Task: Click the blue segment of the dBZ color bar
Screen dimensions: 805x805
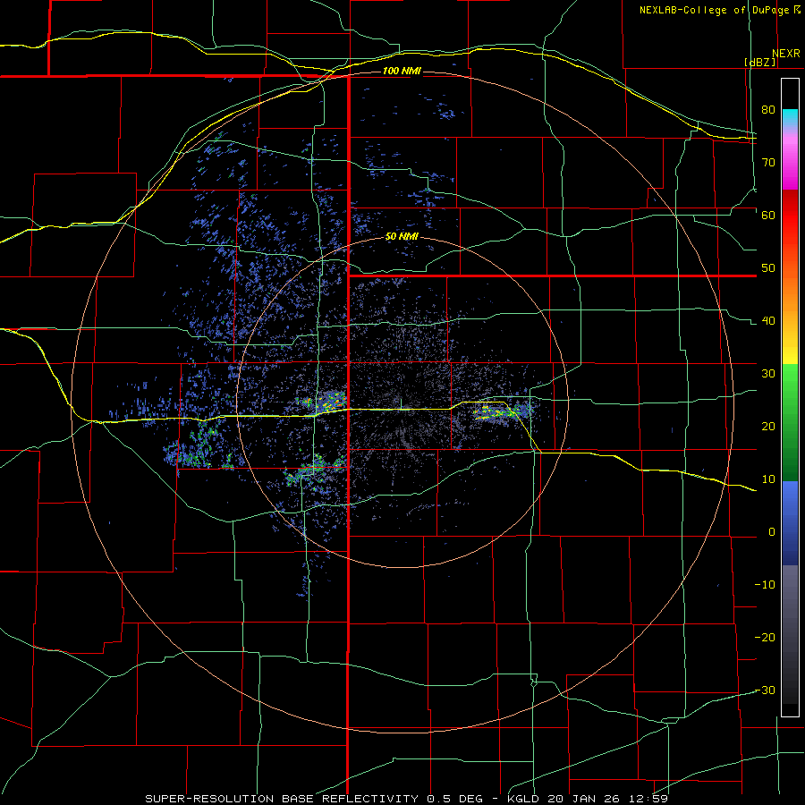Action: 790,523
